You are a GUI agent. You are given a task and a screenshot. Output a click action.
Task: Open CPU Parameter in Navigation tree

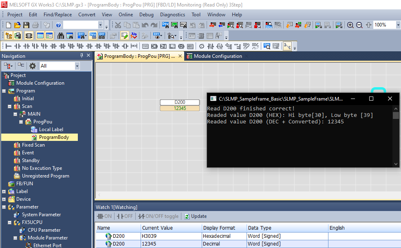coord(44,230)
